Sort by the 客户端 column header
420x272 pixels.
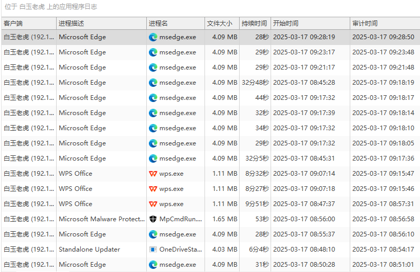28,24
